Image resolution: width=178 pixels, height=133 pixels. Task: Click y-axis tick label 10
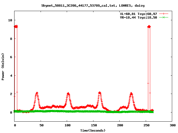click(10, 20)
